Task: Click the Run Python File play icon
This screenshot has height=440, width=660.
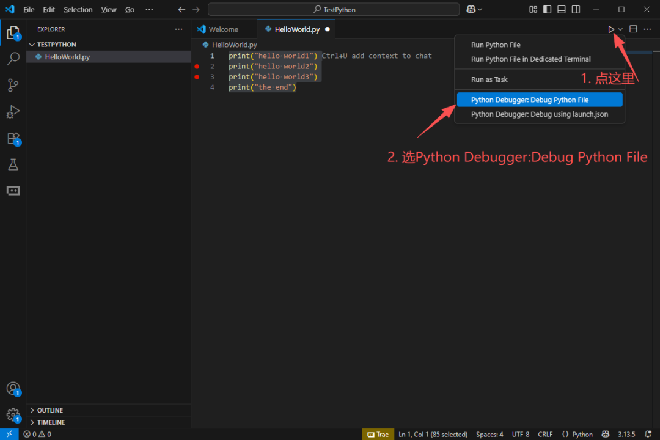Action: coord(610,29)
